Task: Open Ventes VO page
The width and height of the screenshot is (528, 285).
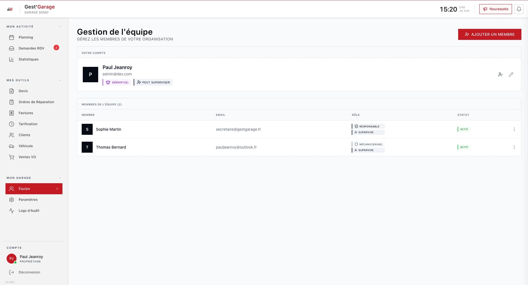Action: click(34, 157)
